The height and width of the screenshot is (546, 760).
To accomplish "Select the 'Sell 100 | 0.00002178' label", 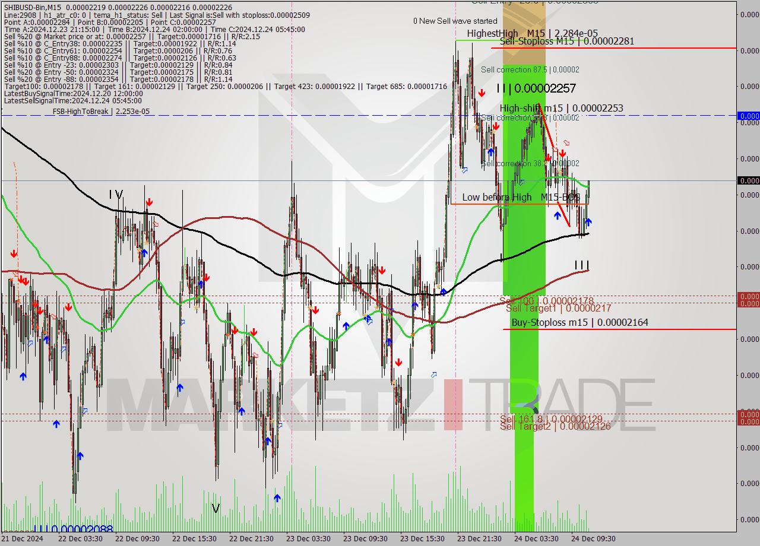I will [547, 301].
